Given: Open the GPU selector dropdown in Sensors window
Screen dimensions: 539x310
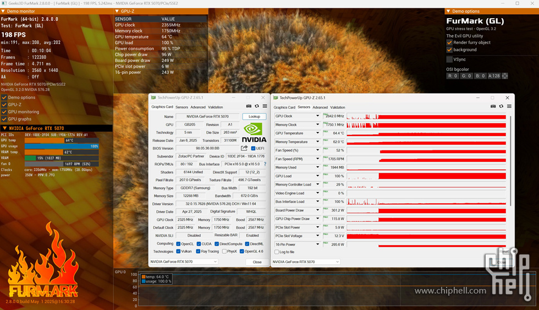Looking at the screenshot, I should click(x=306, y=262).
